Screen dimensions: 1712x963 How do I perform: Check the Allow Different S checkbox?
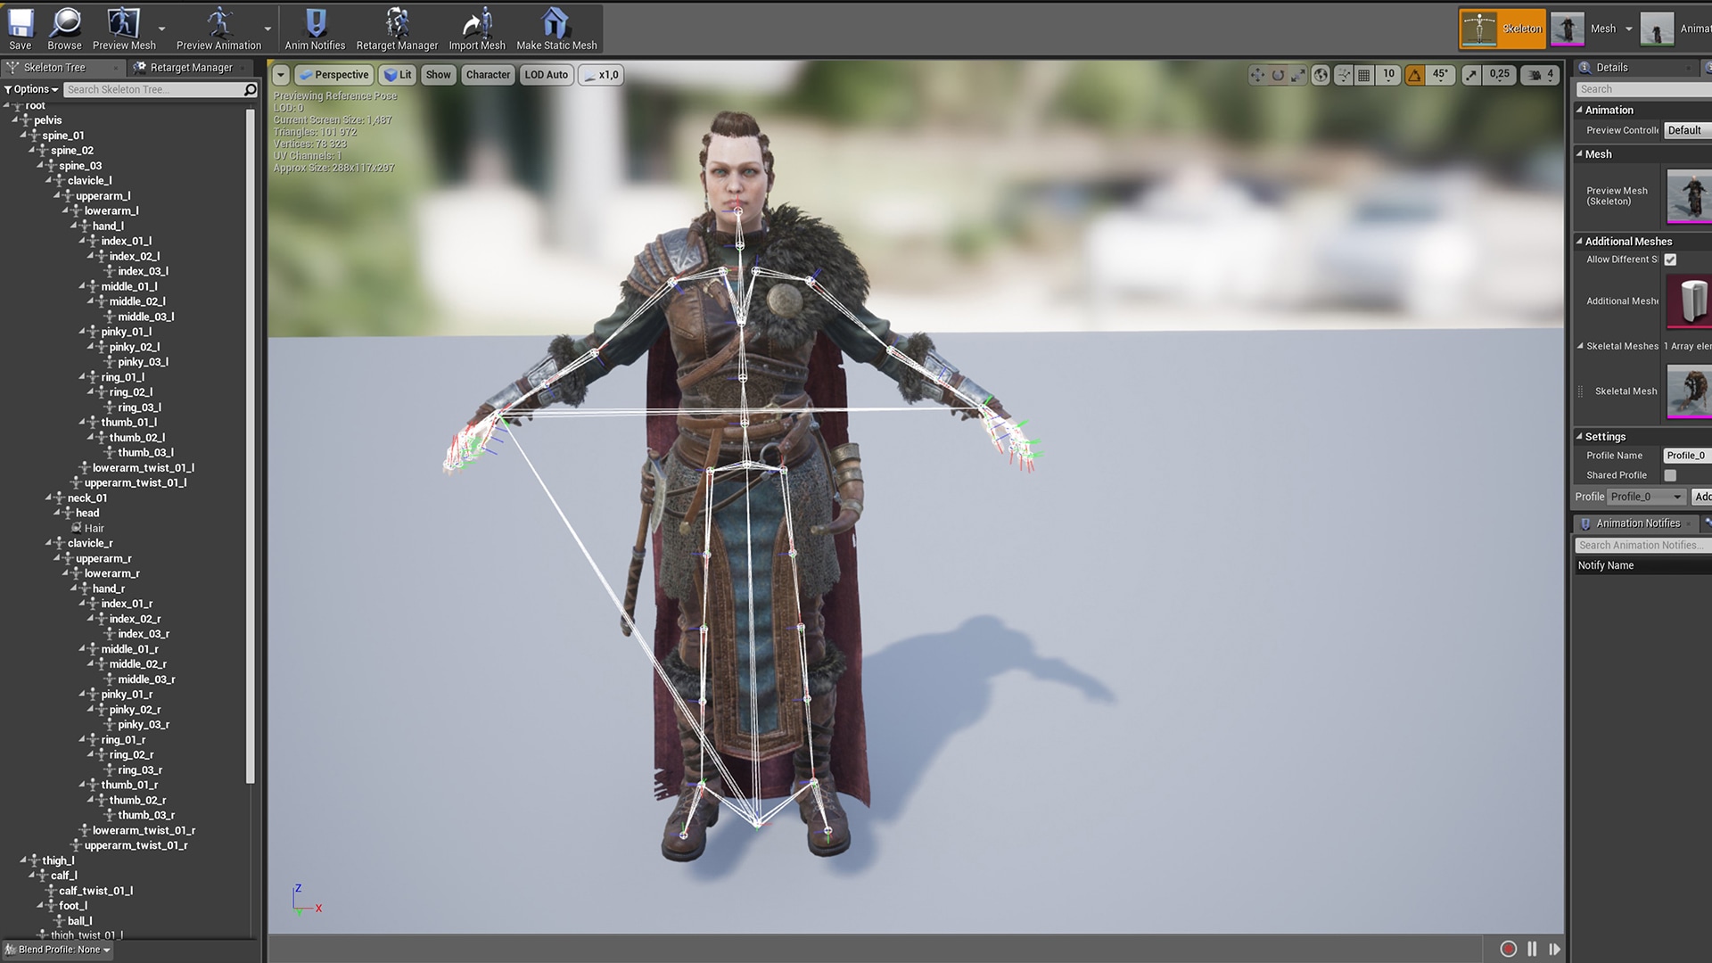[x=1670, y=259]
